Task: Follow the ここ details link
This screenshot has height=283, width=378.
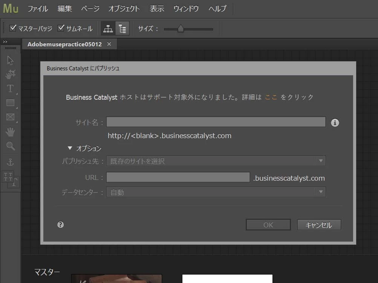Action: pyautogui.click(x=271, y=97)
